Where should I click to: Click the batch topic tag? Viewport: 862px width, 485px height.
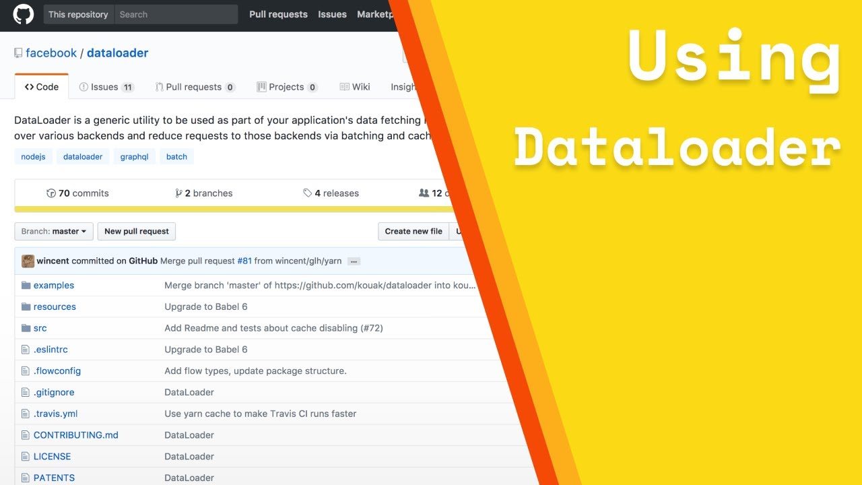coord(176,157)
